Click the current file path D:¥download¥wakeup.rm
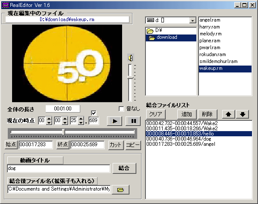Screen dimensions: 258x204 [67, 19]
